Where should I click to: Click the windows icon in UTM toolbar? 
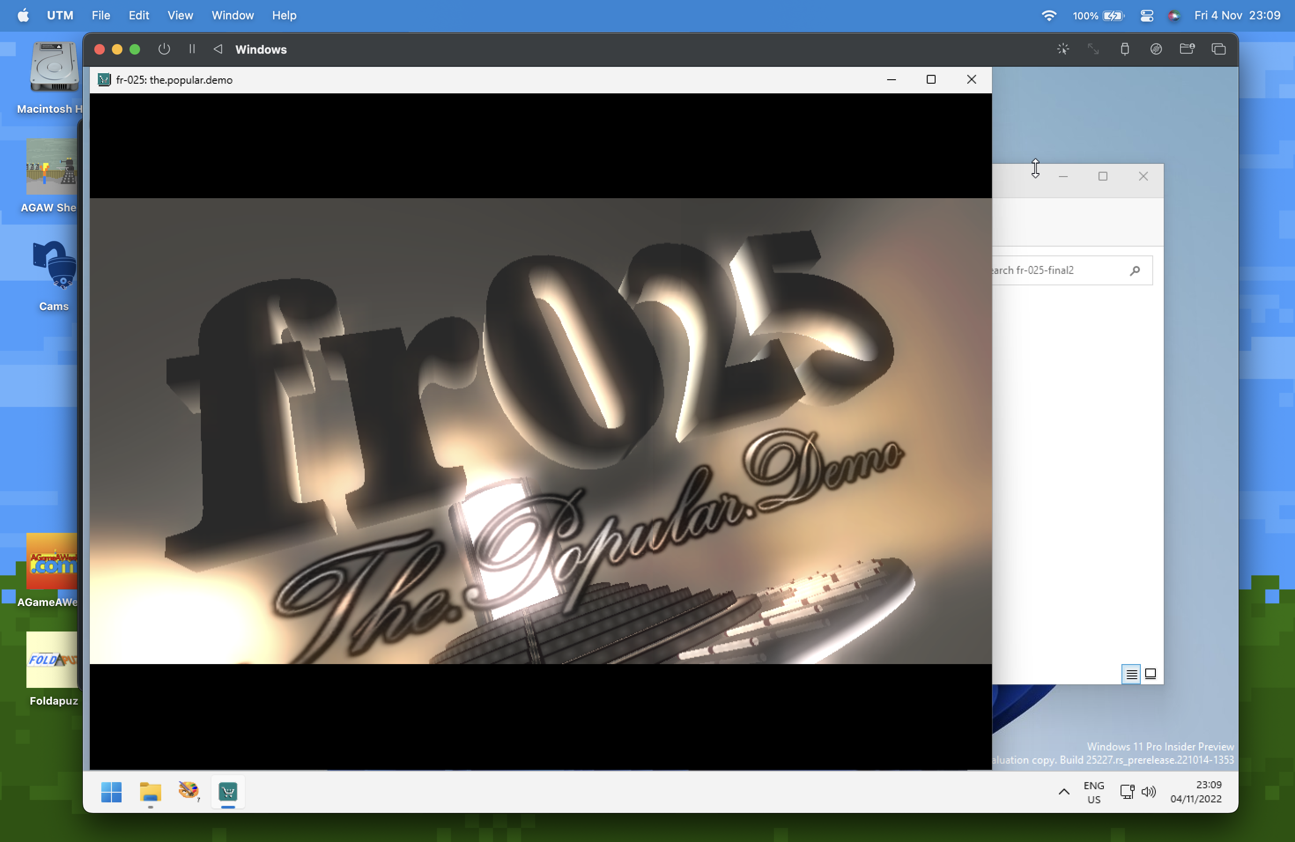(1218, 49)
